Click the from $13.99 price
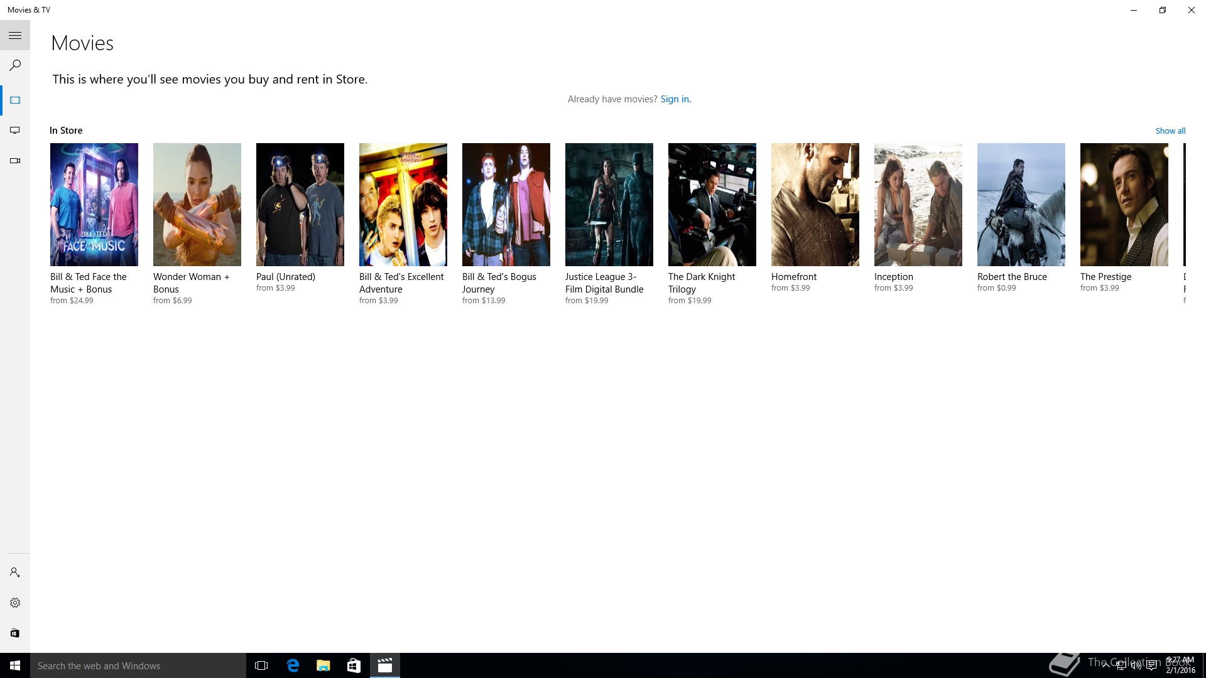Viewport: 1206px width, 678px height. tap(484, 301)
